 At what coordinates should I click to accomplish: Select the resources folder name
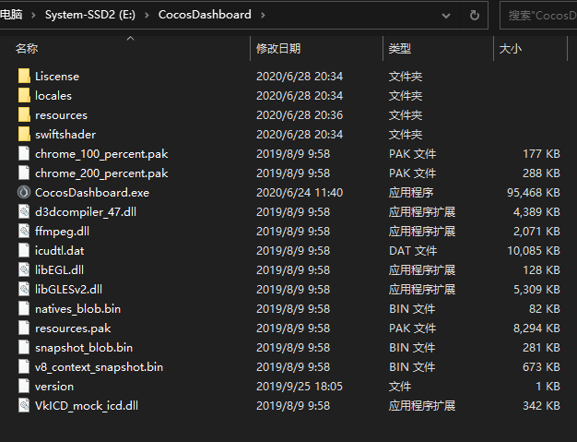pos(61,115)
